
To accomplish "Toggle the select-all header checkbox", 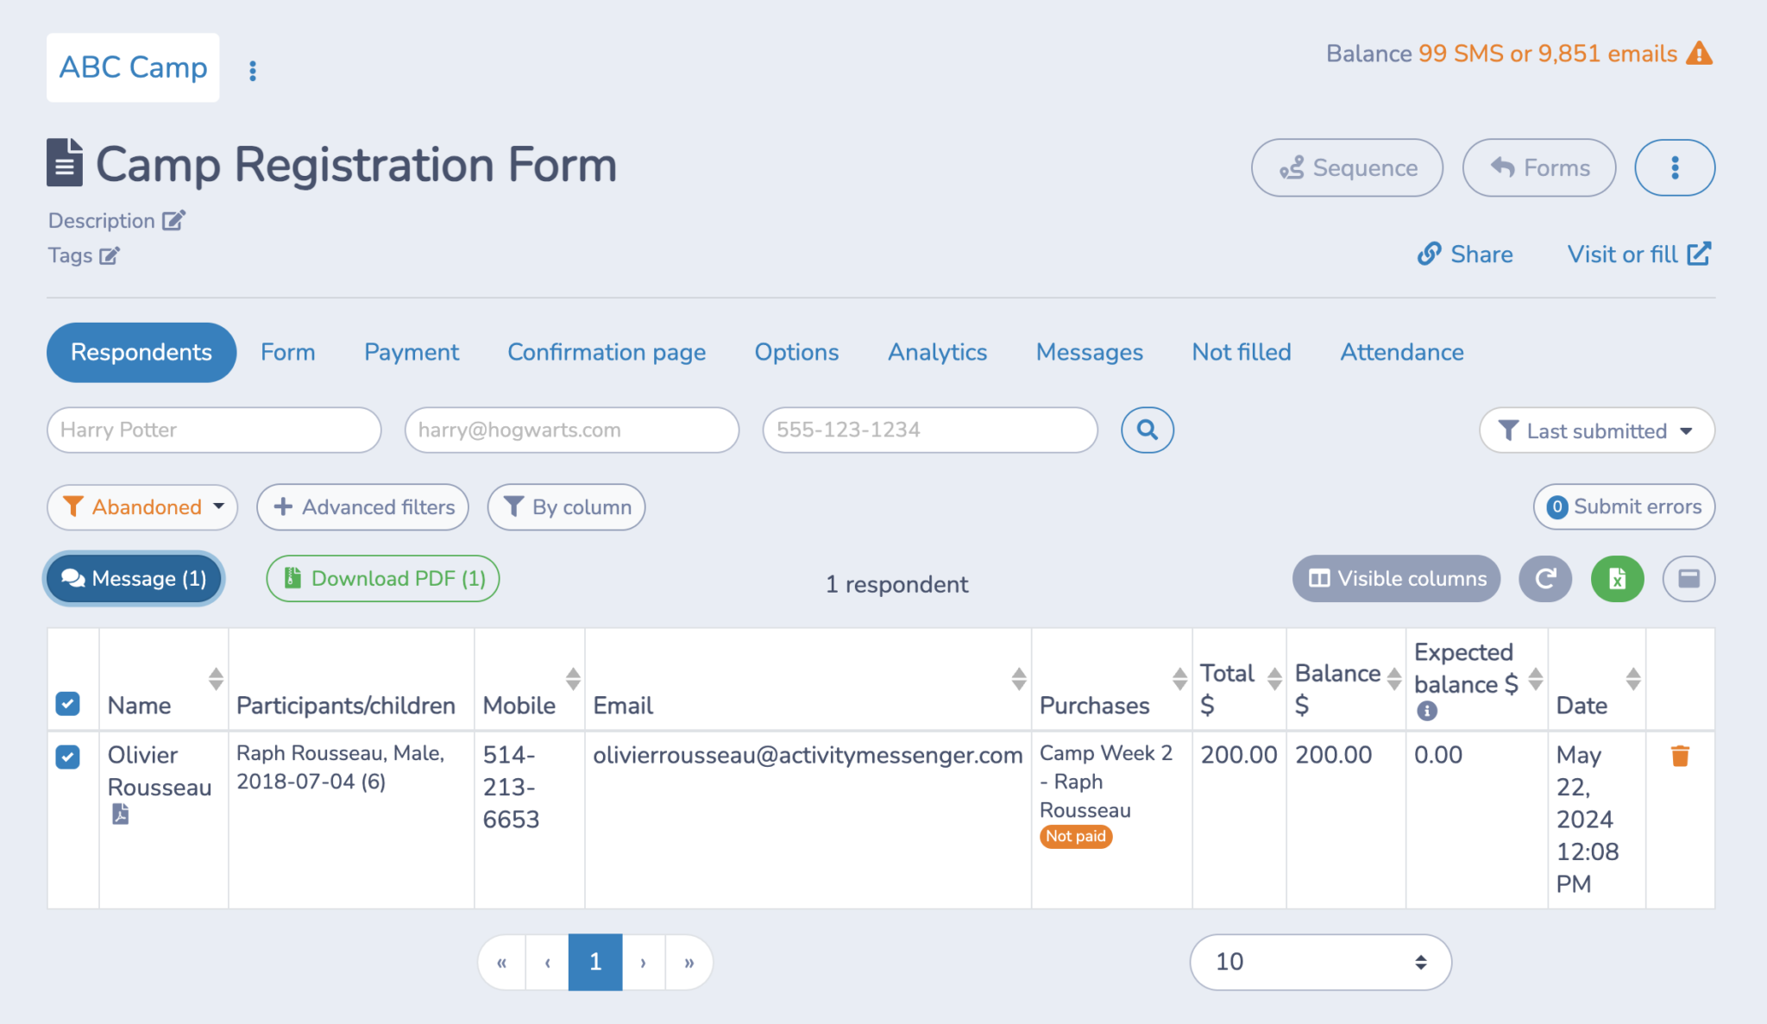I will click(x=67, y=704).
